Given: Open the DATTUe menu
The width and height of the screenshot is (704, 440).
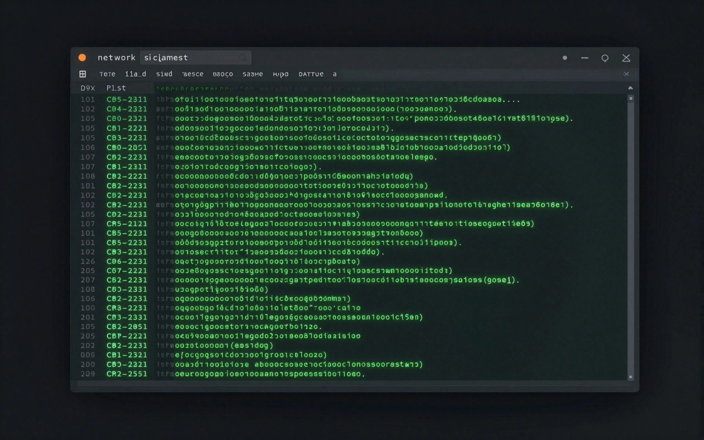Looking at the screenshot, I should click(311, 74).
